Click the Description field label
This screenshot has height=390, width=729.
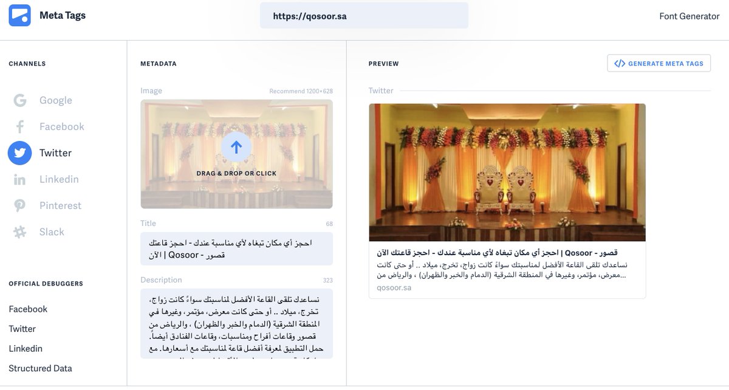click(161, 280)
